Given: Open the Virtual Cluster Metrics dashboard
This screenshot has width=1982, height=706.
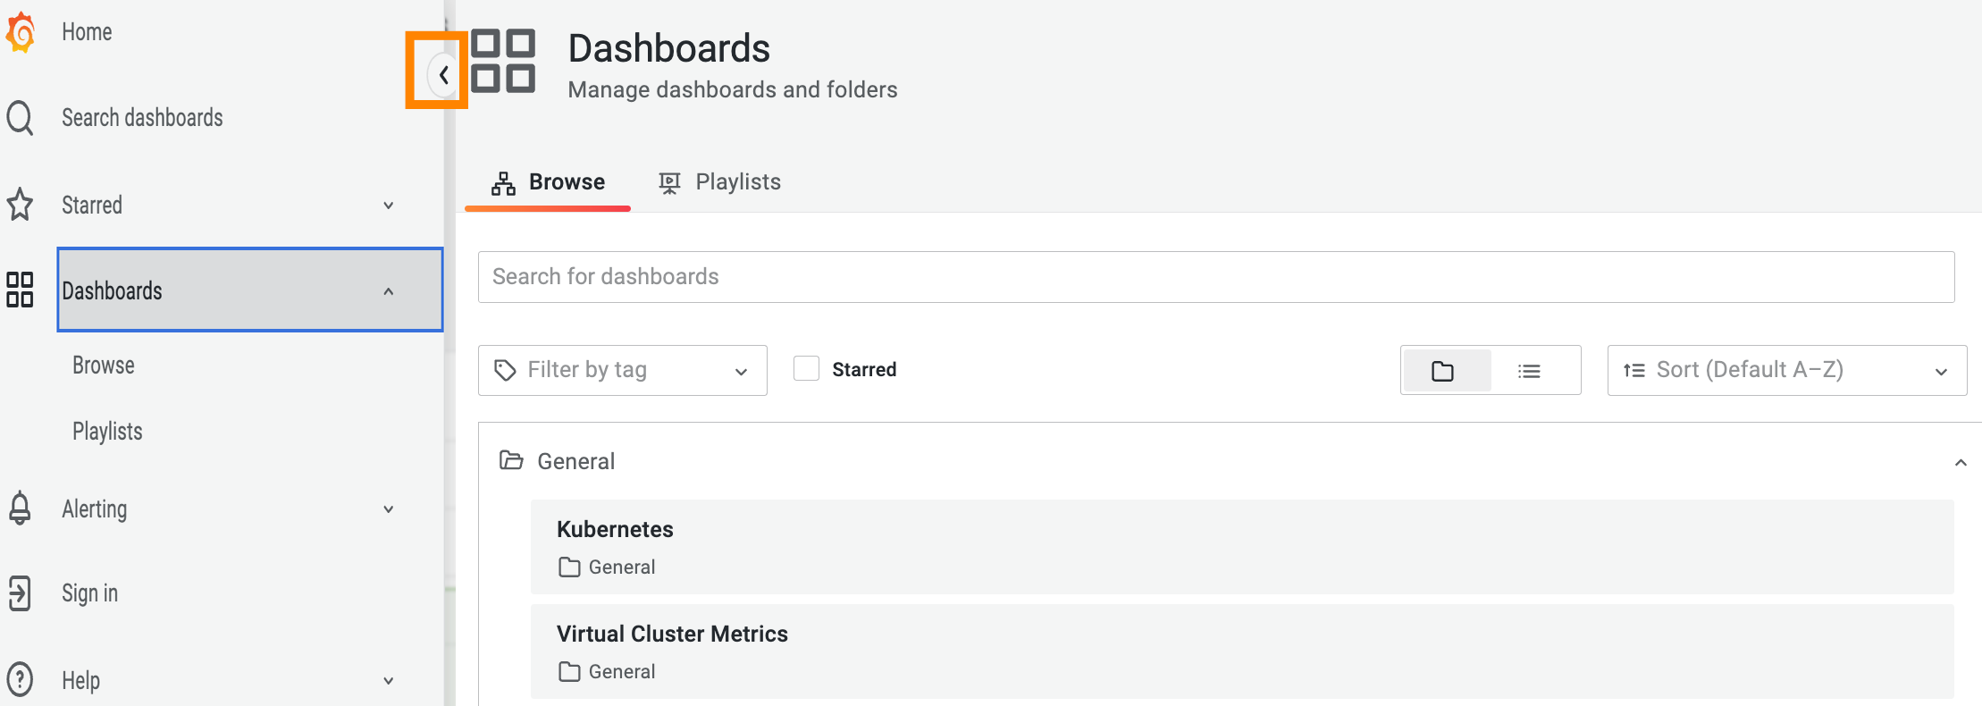Looking at the screenshot, I should (672, 634).
